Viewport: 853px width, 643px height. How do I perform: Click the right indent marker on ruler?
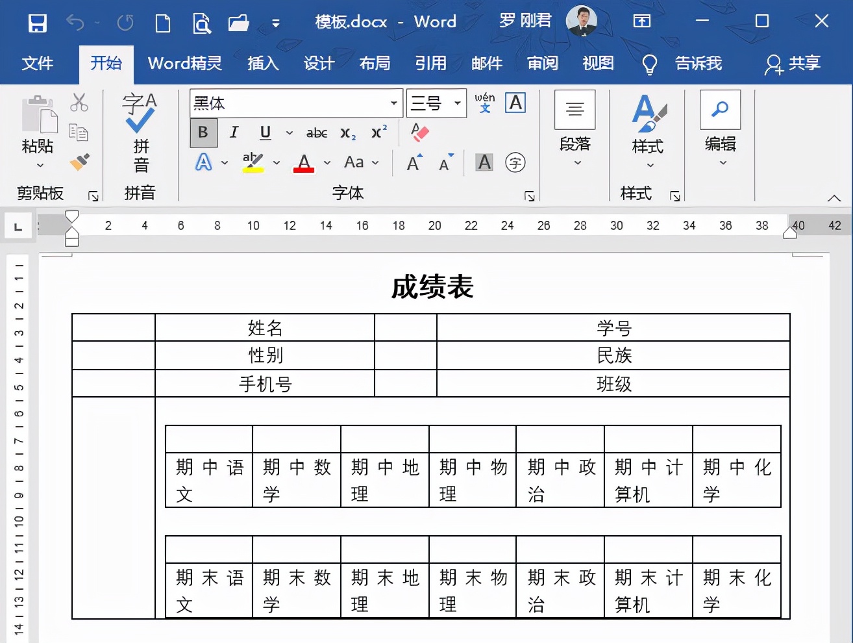790,233
